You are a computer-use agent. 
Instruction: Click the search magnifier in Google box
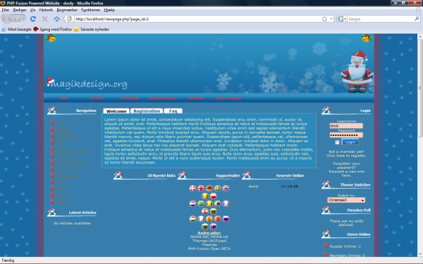pyautogui.click(x=417, y=19)
